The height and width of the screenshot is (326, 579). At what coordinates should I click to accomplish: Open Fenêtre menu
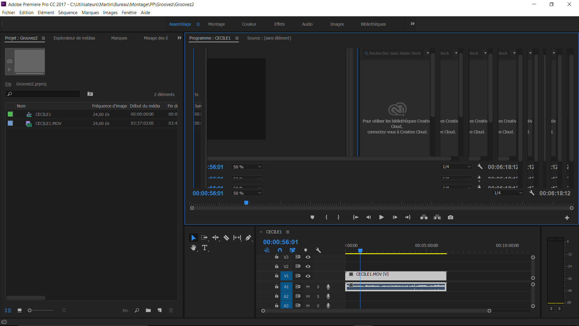point(129,13)
